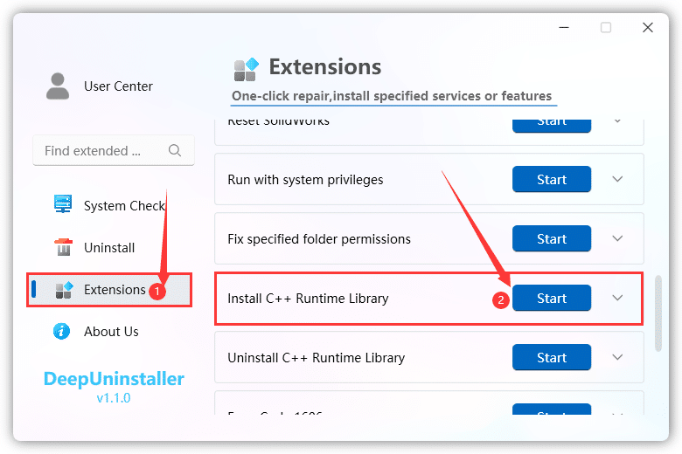Click the About Us info icon
The width and height of the screenshot is (682, 454).
62,331
